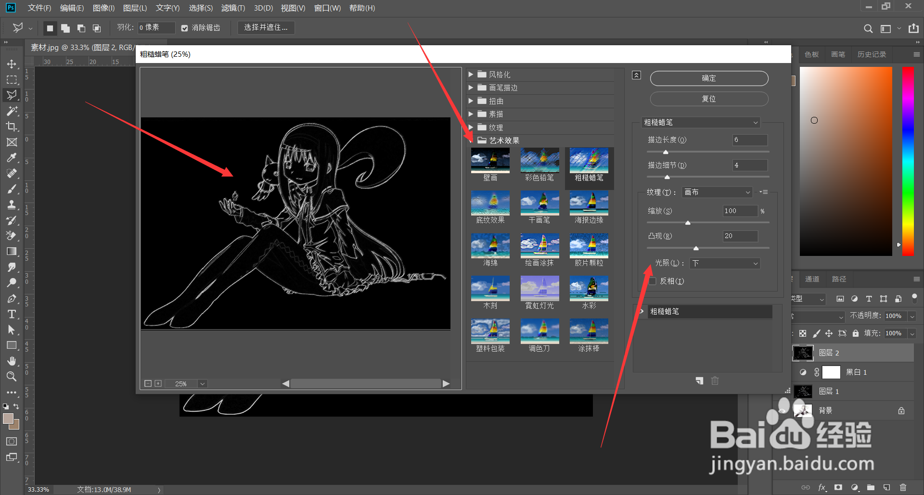The width and height of the screenshot is (924, 495).
Task: Select the Pen tool
Action: (12, 299)
